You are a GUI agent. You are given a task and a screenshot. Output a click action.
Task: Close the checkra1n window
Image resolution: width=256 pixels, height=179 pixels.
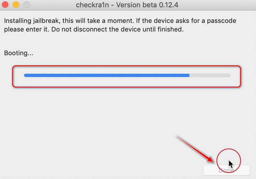click(x=6, y=5)
